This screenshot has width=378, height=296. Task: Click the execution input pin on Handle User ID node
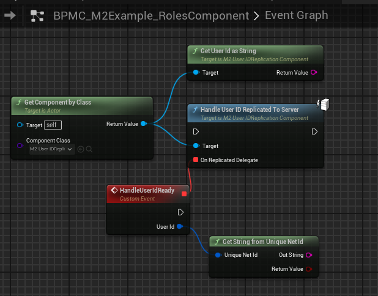(196, 131)
